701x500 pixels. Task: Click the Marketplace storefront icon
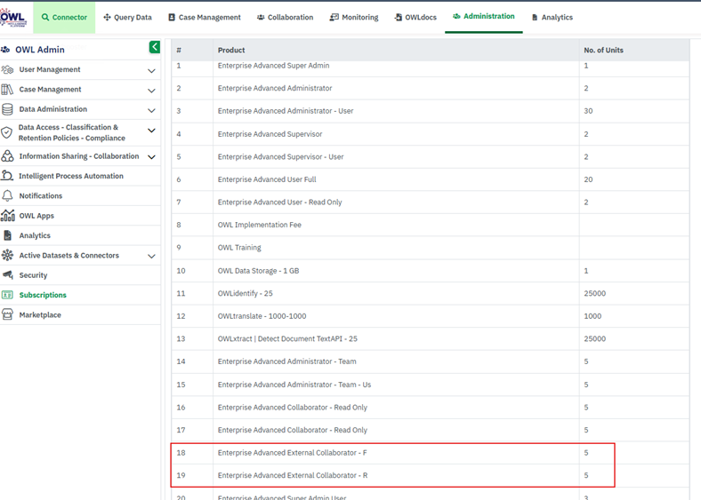(8, 314)
